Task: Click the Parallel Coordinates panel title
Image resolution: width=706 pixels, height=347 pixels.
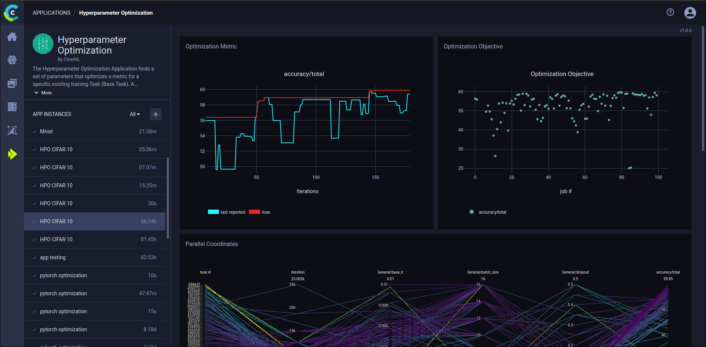Action: point(212,244)
